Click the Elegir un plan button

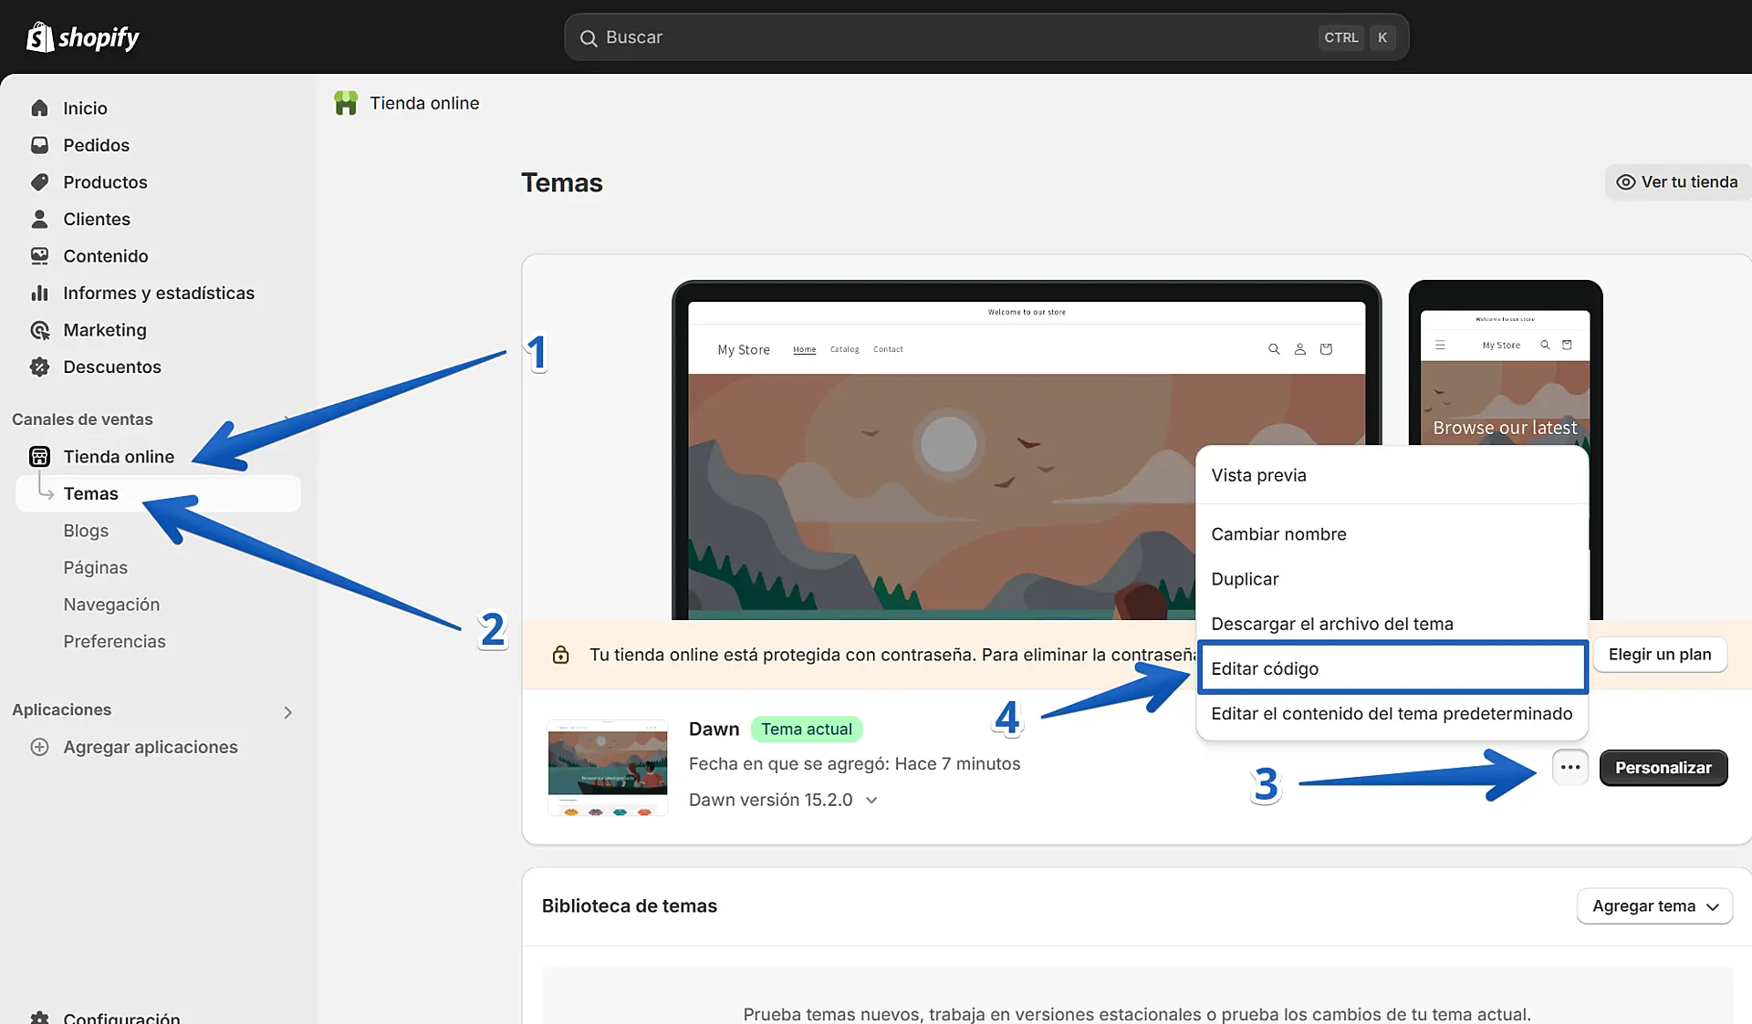1659,655
